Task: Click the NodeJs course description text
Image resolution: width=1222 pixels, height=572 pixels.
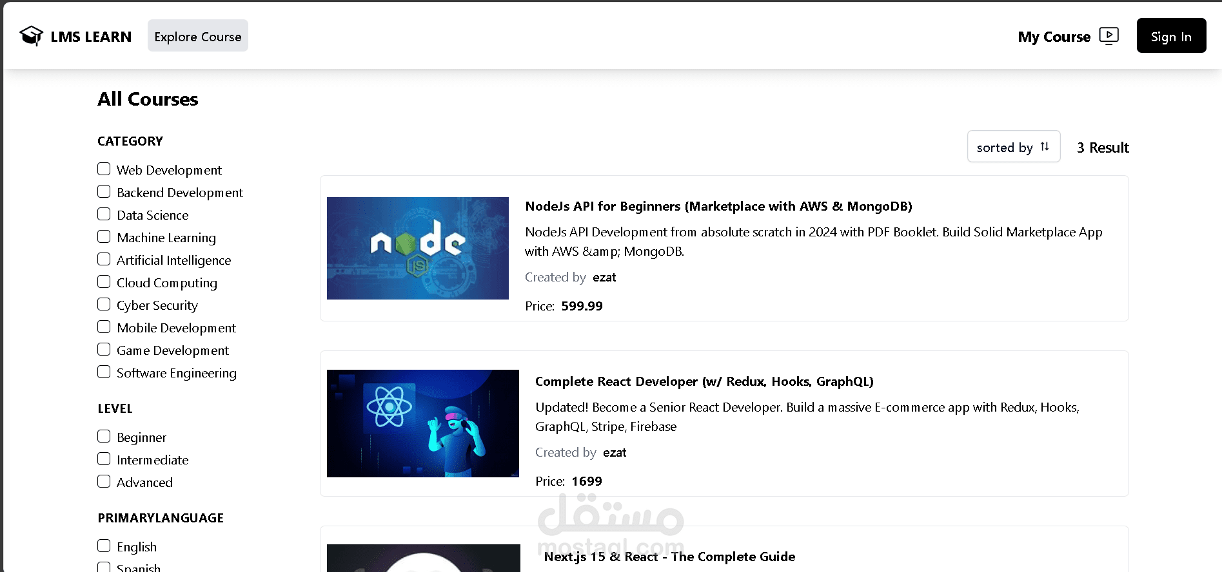Action: 814,242
